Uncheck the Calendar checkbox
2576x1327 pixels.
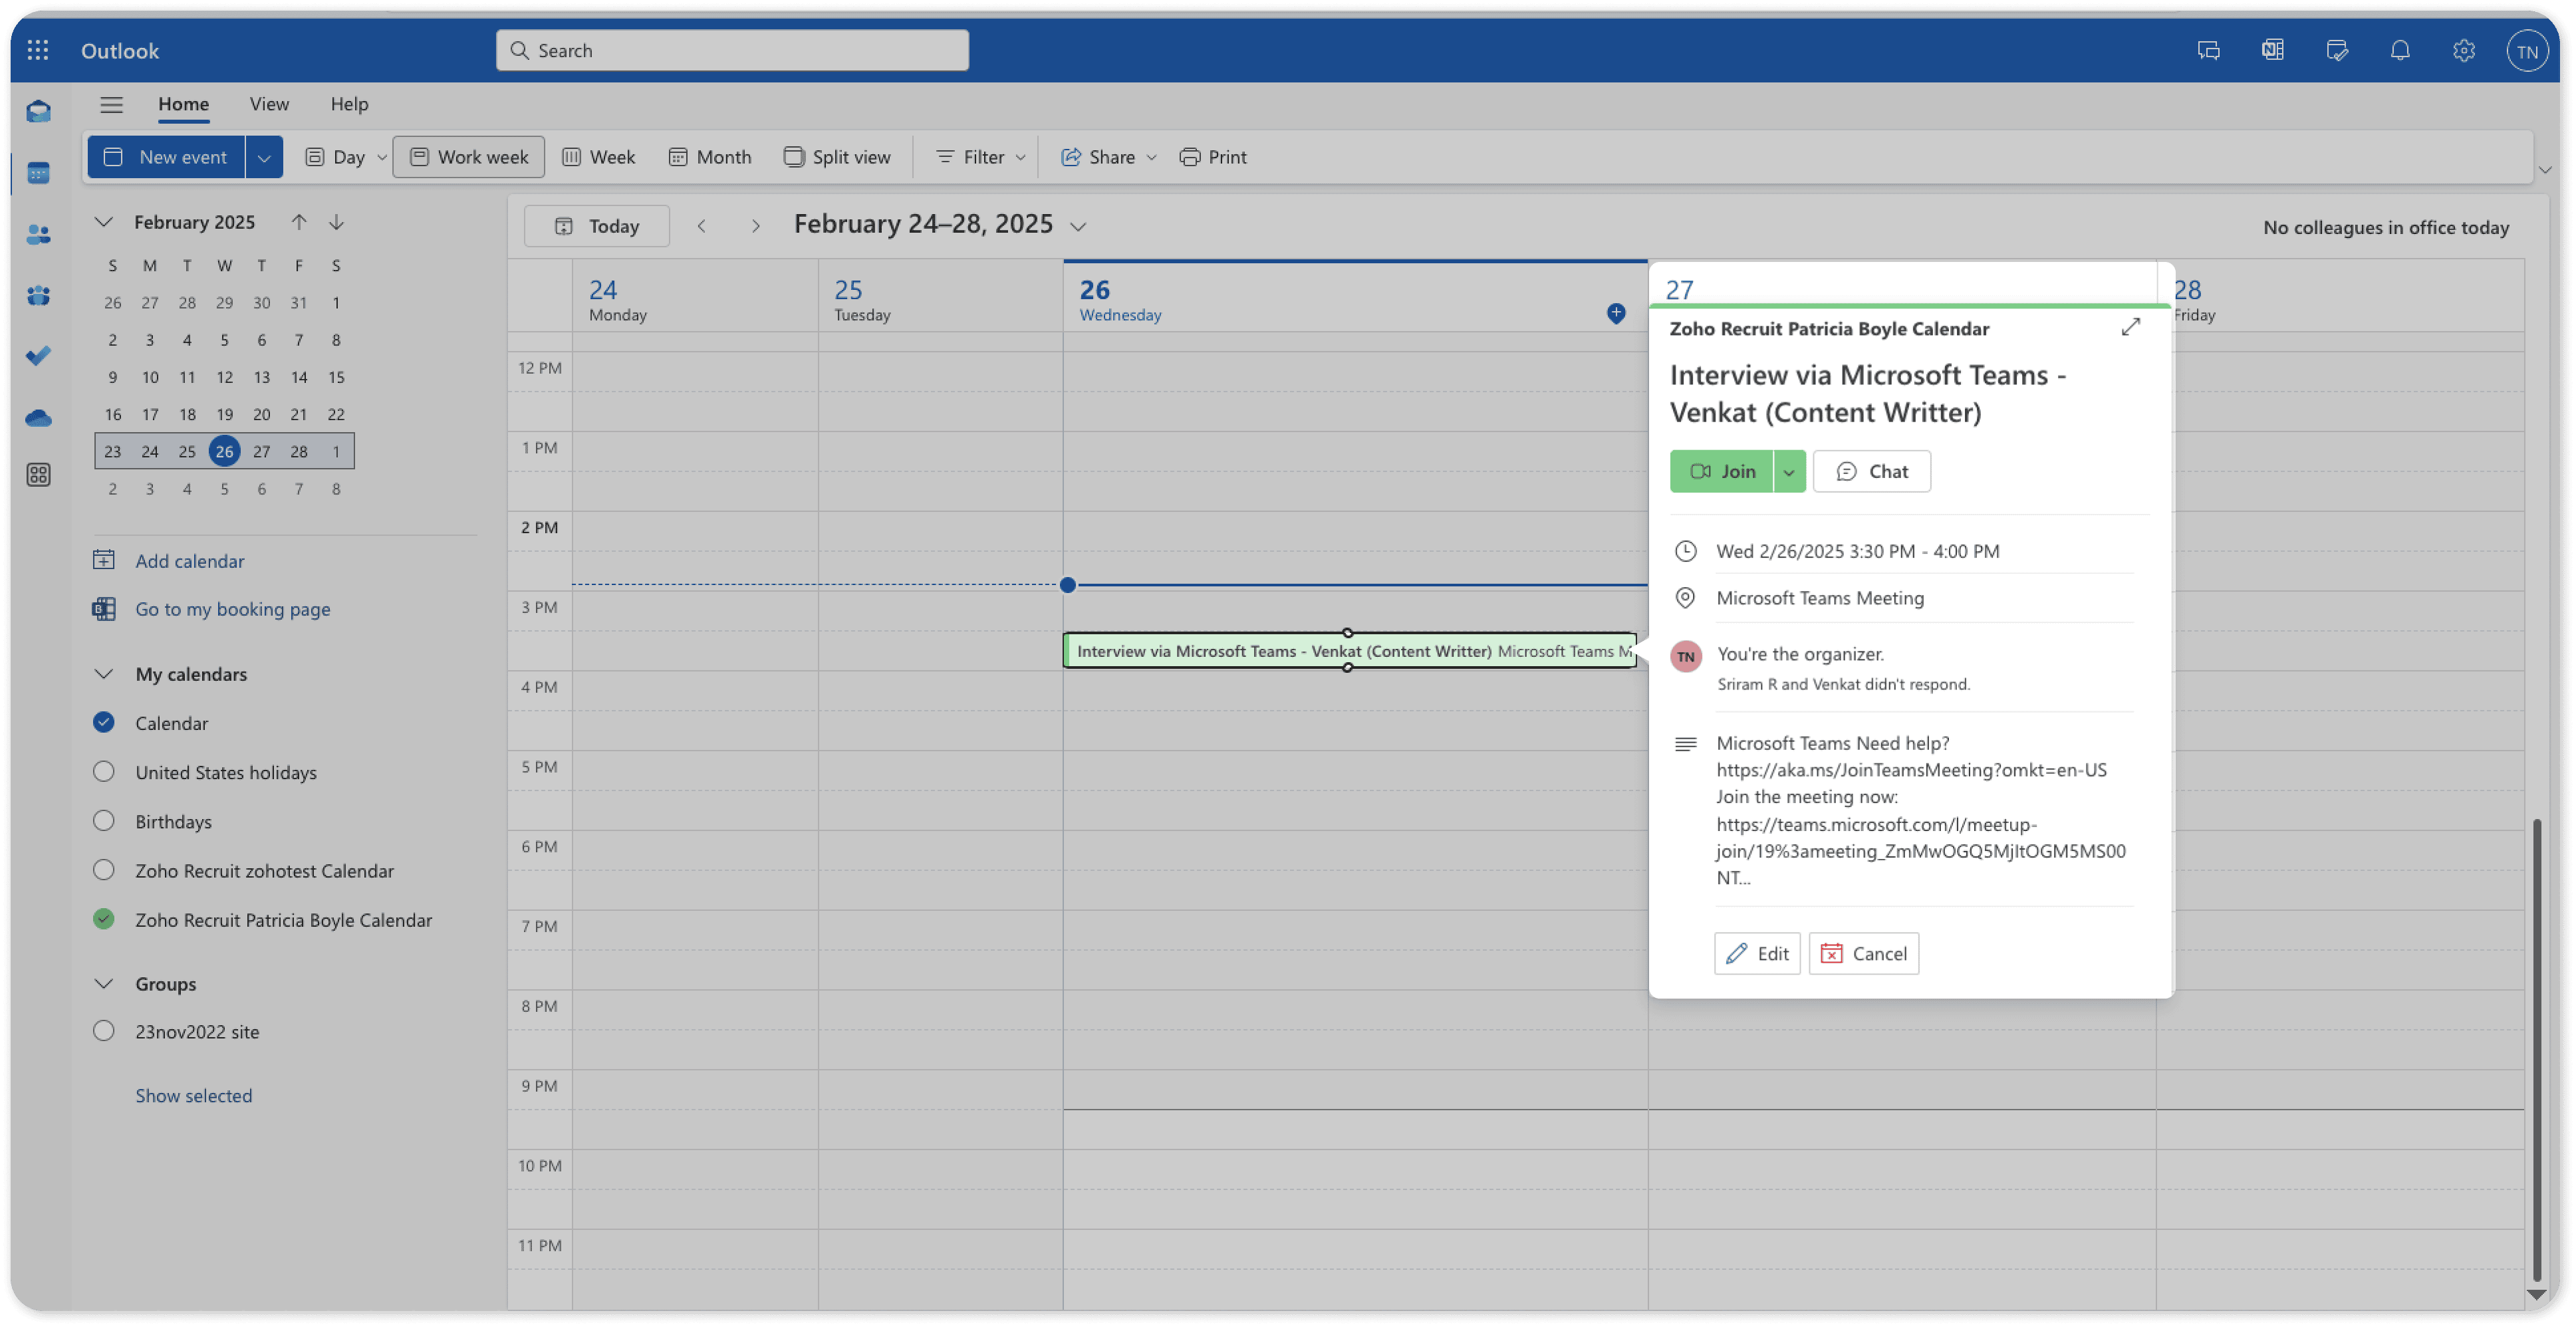point(104,722)
